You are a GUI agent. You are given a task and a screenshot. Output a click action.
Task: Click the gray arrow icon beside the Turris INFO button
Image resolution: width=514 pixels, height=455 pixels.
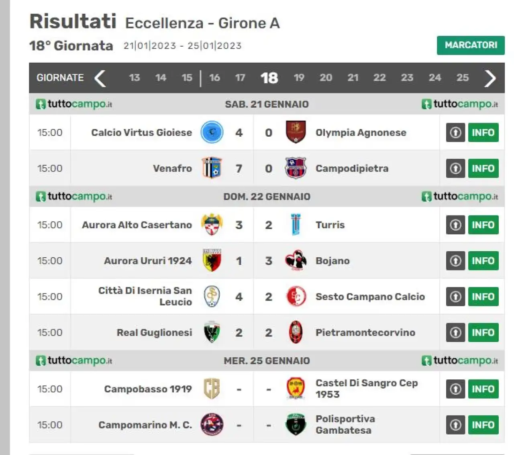click(455, 225)
